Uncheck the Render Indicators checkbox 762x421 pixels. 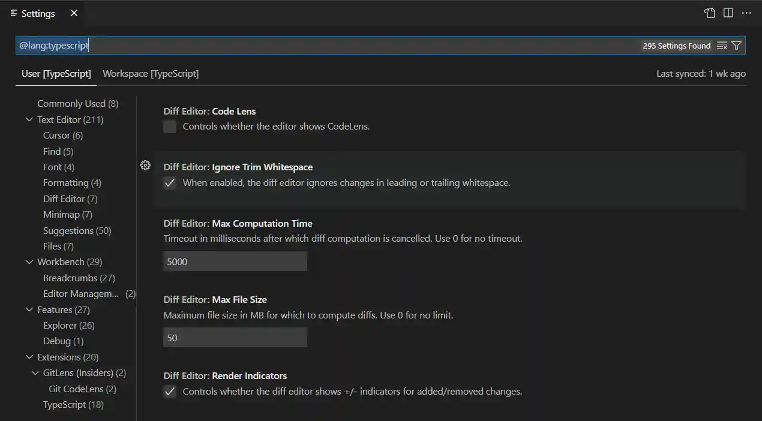170,391
